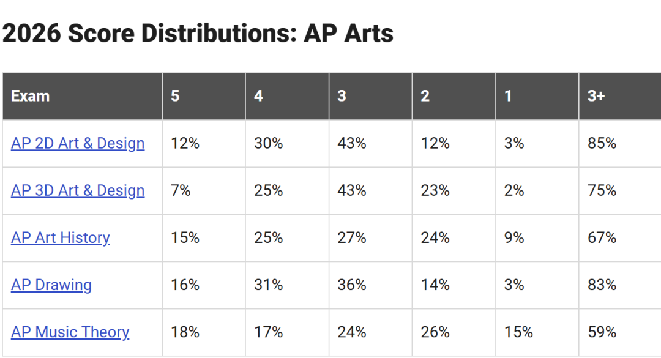The height and width of the screenshot is (358, 661).
Task: Click the 3+ column header
Action: click(619, 96)
